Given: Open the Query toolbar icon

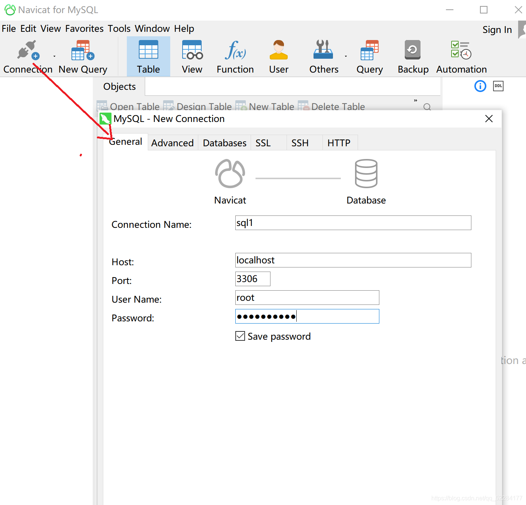Looking at the screenshot, I should click(x=370, y=50).
